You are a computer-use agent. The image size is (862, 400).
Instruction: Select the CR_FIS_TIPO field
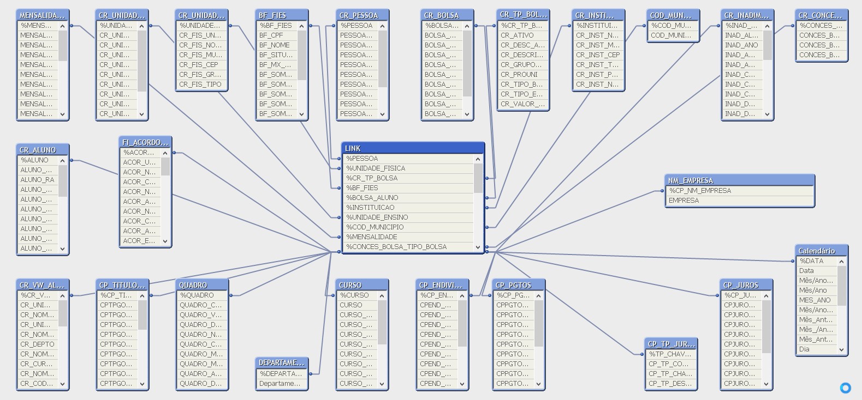pos(202,84)
